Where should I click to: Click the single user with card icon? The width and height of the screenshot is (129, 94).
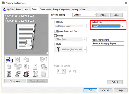click(x=18, y=74)
